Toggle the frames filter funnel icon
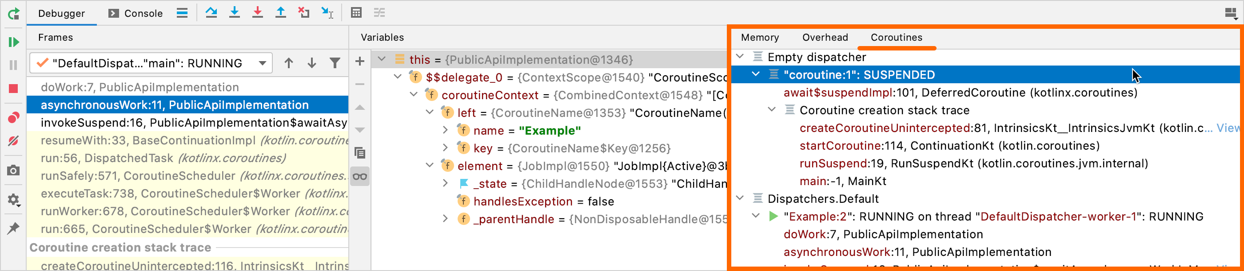Screen dimensions: 1244x271 tap(335, 63)
